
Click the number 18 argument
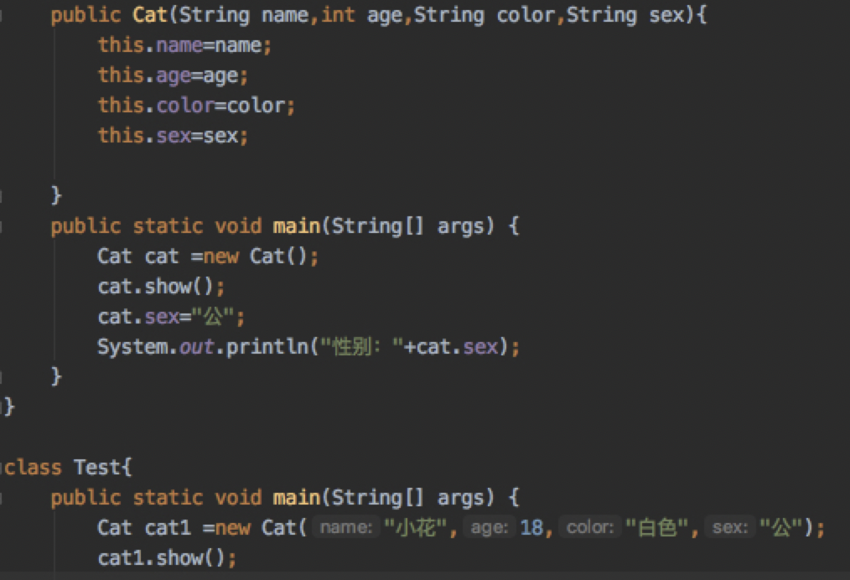pyautogui.click(x=531, y=528)
